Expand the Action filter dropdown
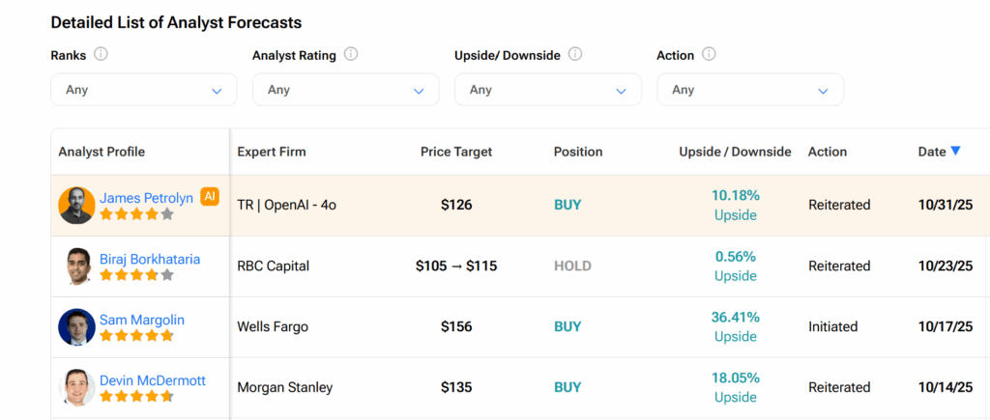The height and width of the screenshot is (420, 990). pyautogui.click(x=749, y=90)
